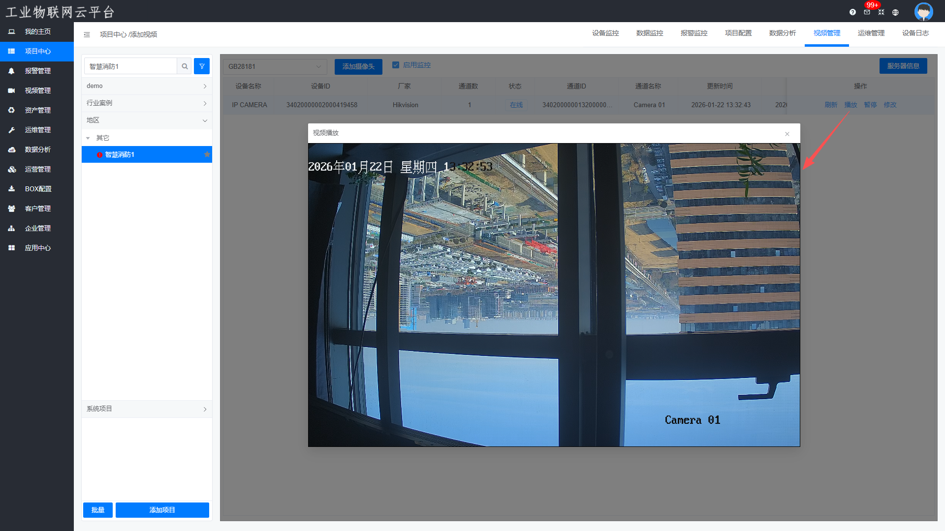Expand the 行业案例 group

pyautogui.click(x=147, y=103)
